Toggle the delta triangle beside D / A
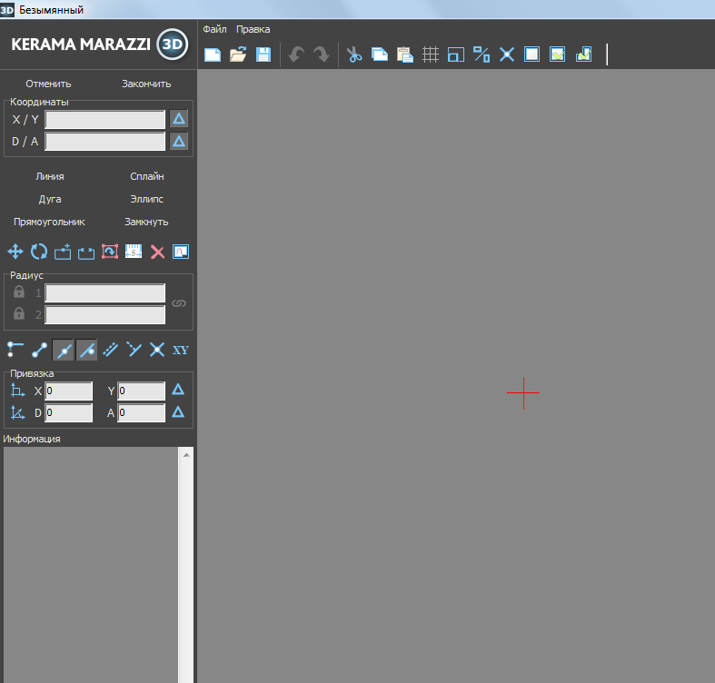715x683 pixels. 179,141
